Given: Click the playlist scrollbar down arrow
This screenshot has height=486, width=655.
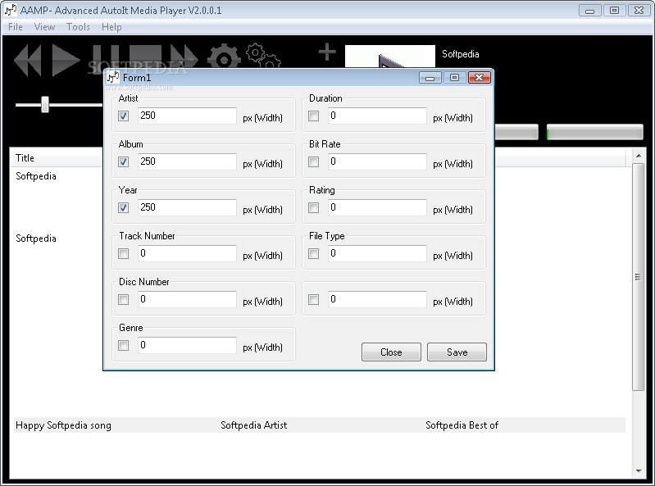Looking at the screenshot, I should tap(639, 470).
